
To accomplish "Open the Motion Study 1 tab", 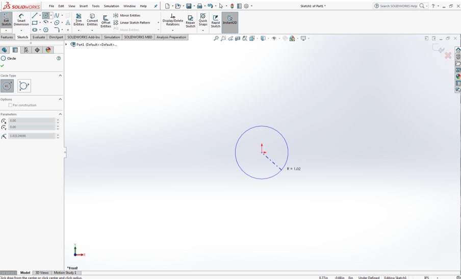I will click(x=65, y=273).
